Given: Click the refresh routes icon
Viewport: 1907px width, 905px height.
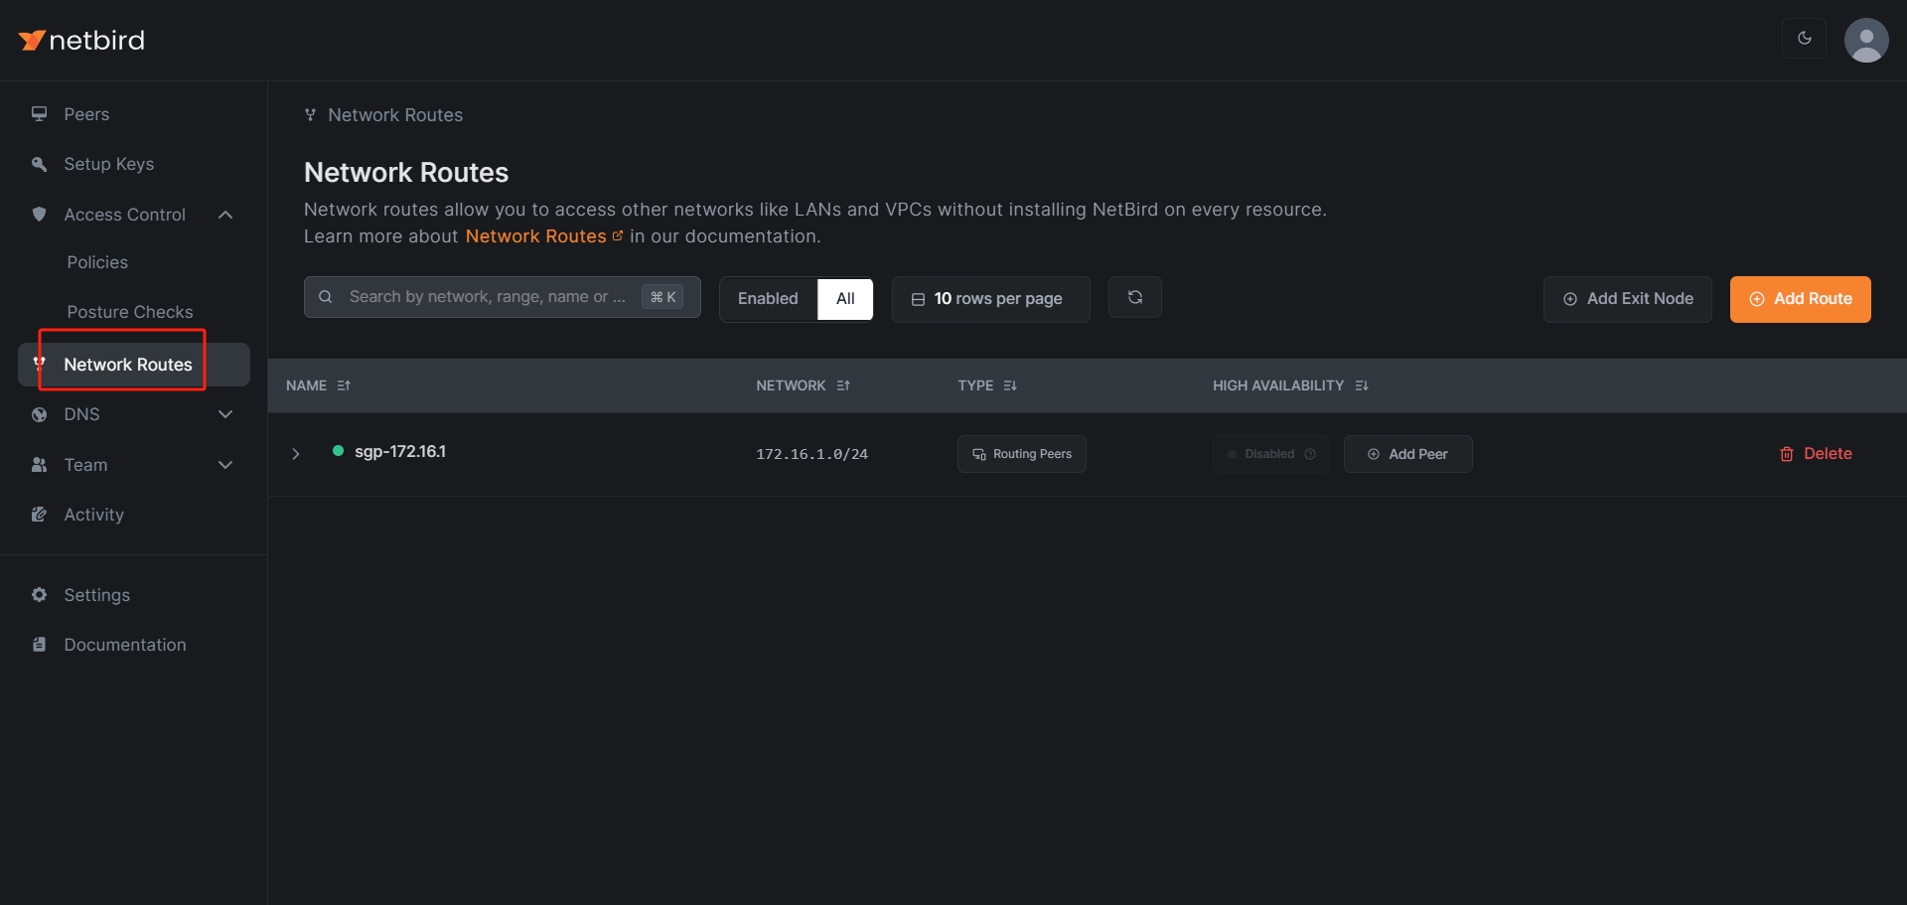Looking at the screenshot, I should coord(1134,298).
